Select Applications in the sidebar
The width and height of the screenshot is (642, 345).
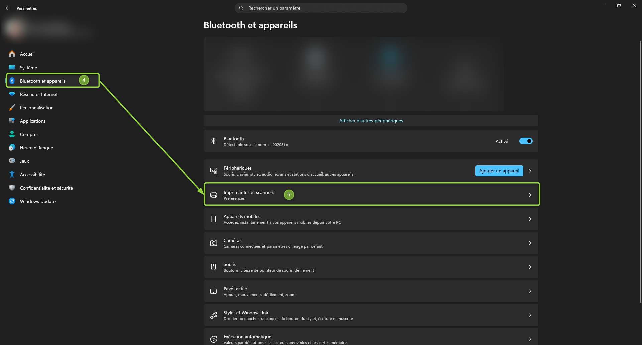[x=32, y=121]
